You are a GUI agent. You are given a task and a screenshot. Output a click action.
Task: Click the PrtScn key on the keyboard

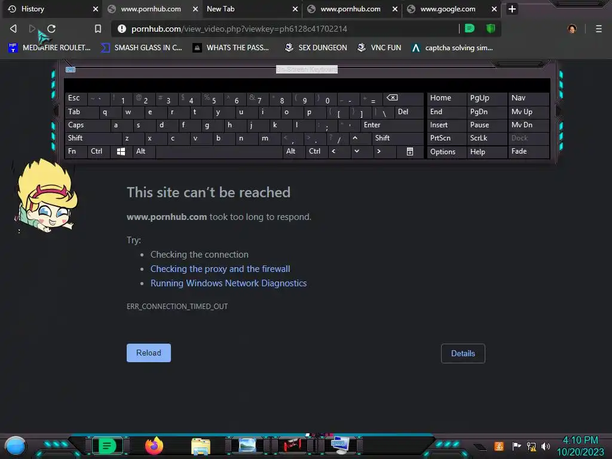click(x=446, y=138)
